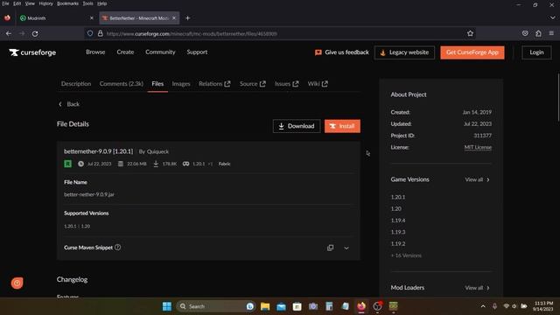Bookmark the page with the star icon

[x=470, y=33]
